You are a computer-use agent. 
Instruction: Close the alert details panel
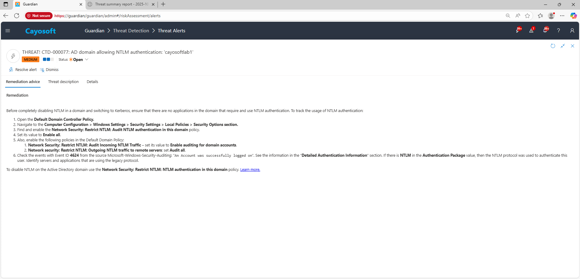(572, 46)
